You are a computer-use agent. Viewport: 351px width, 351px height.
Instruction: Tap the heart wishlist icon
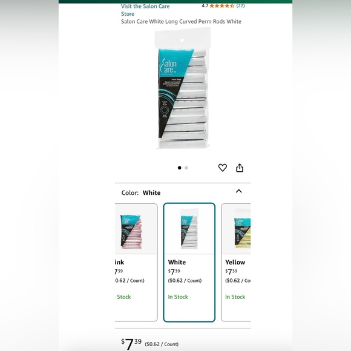coord(223,168)
